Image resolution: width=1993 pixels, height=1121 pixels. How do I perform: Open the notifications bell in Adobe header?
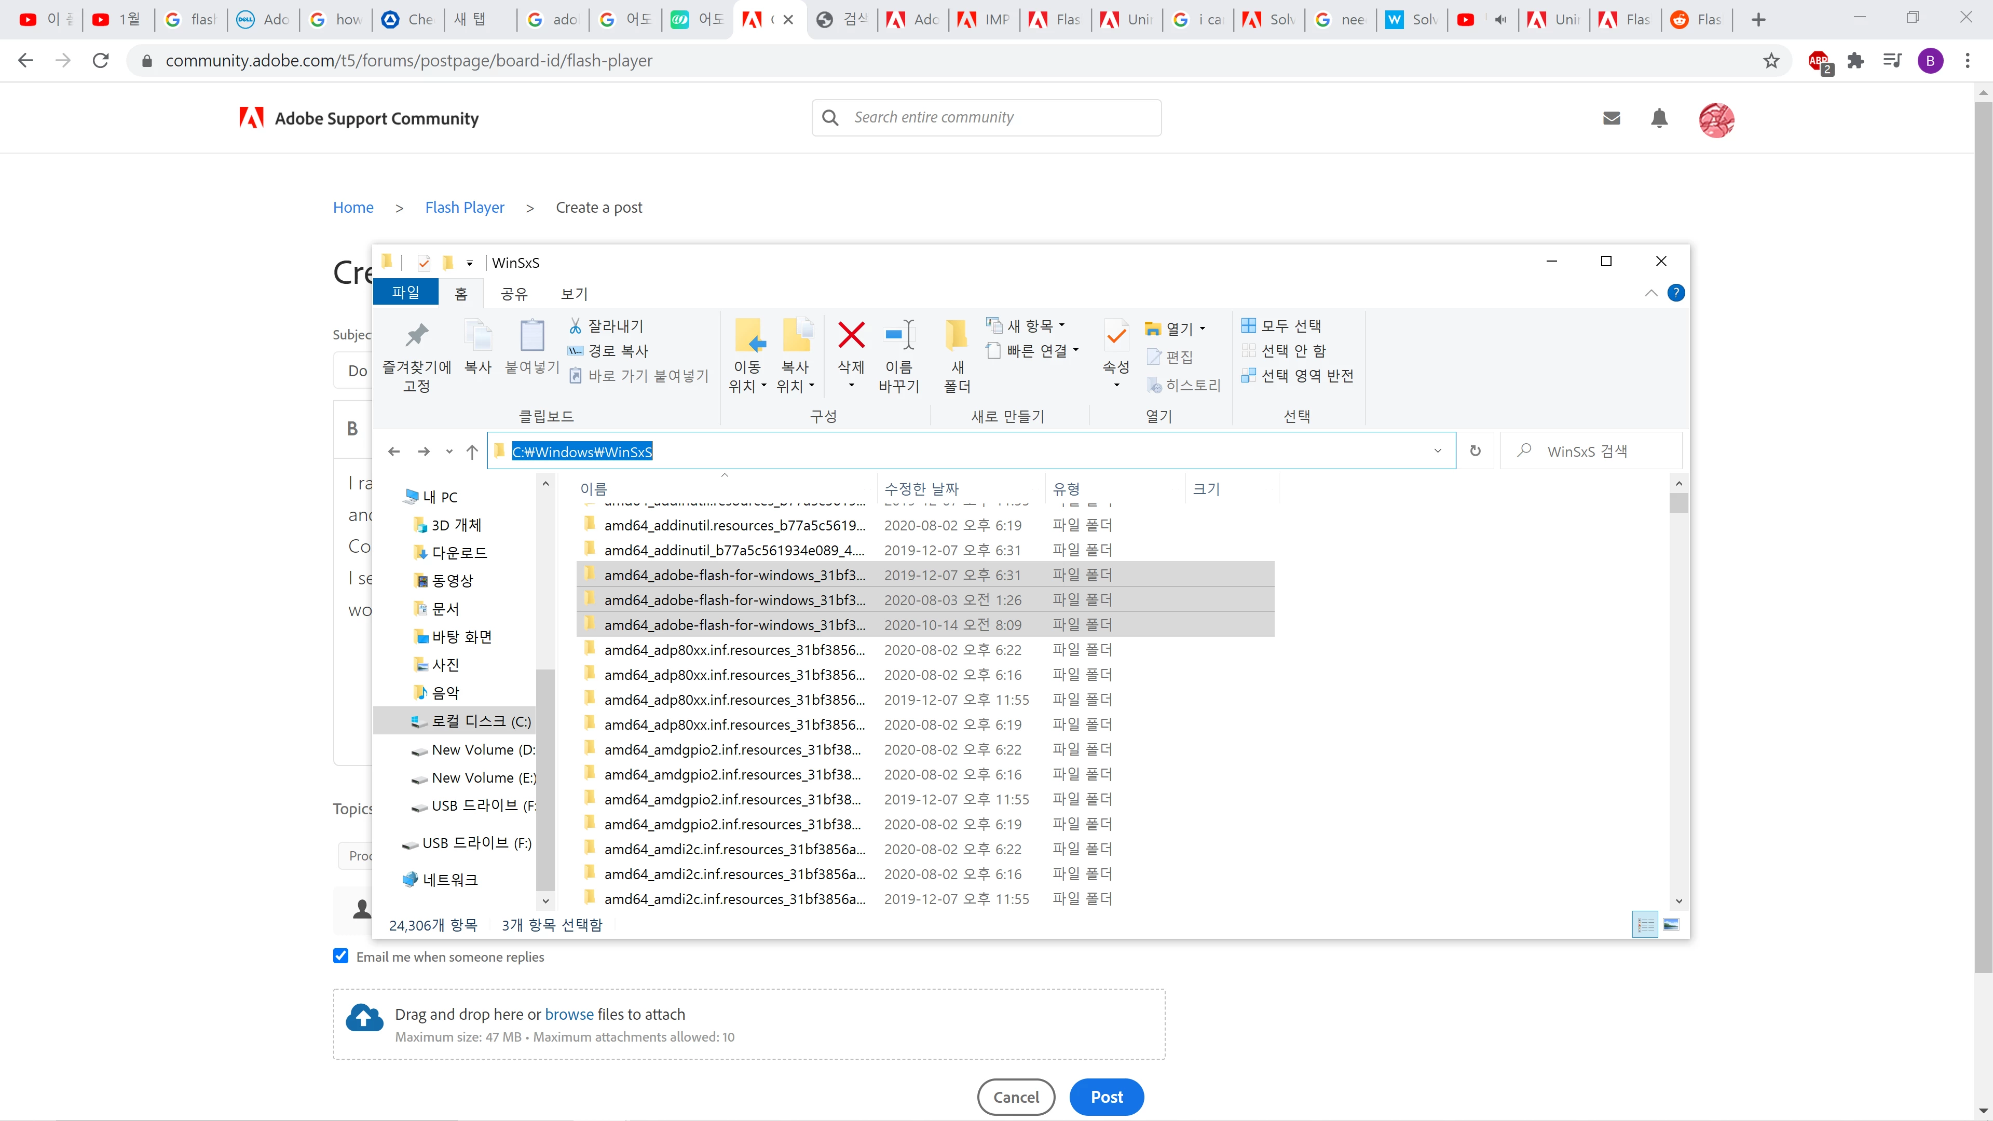coord(1659,118)
